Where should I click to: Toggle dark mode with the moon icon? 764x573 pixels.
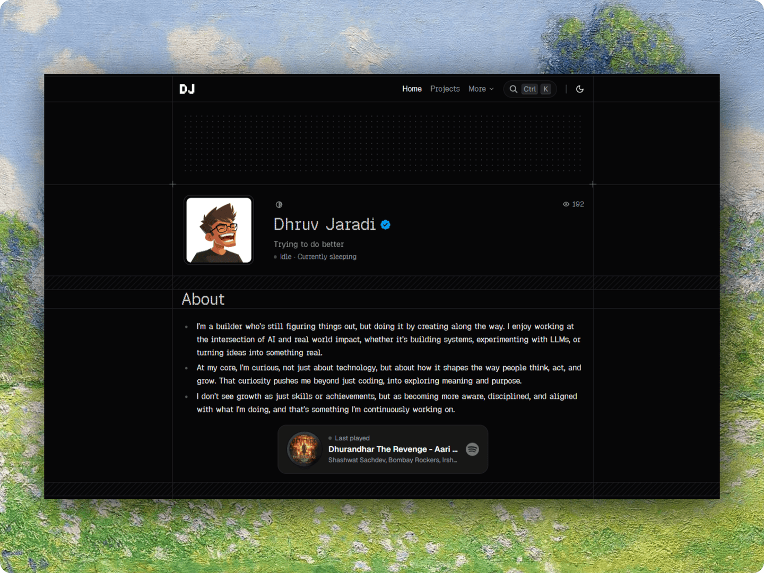tap(580, 89)
